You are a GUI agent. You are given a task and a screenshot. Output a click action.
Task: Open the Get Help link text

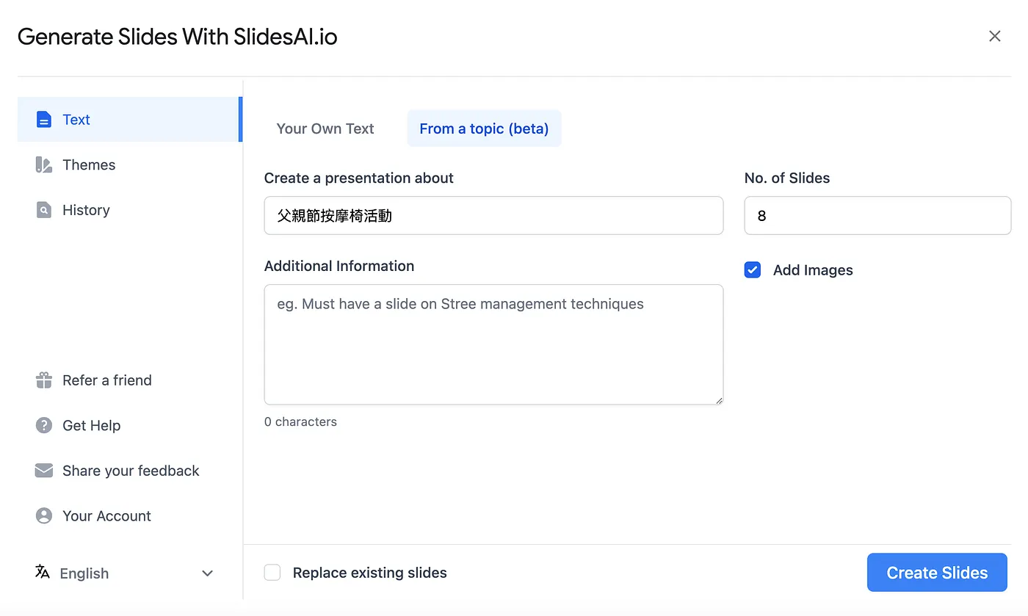pos(92,426)
